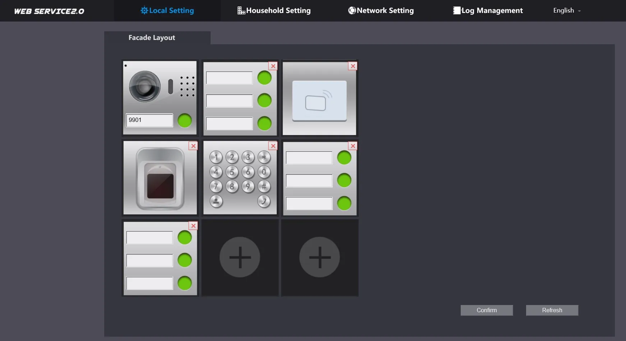Switch to Network Setting tab
This screenshot has width=626, height=341.
coord(381,11)
